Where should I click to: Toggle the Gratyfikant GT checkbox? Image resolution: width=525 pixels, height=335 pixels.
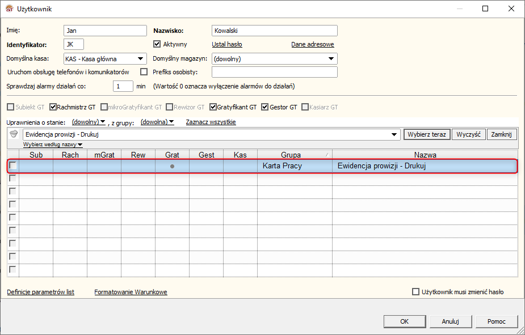(x=213, y=107)
